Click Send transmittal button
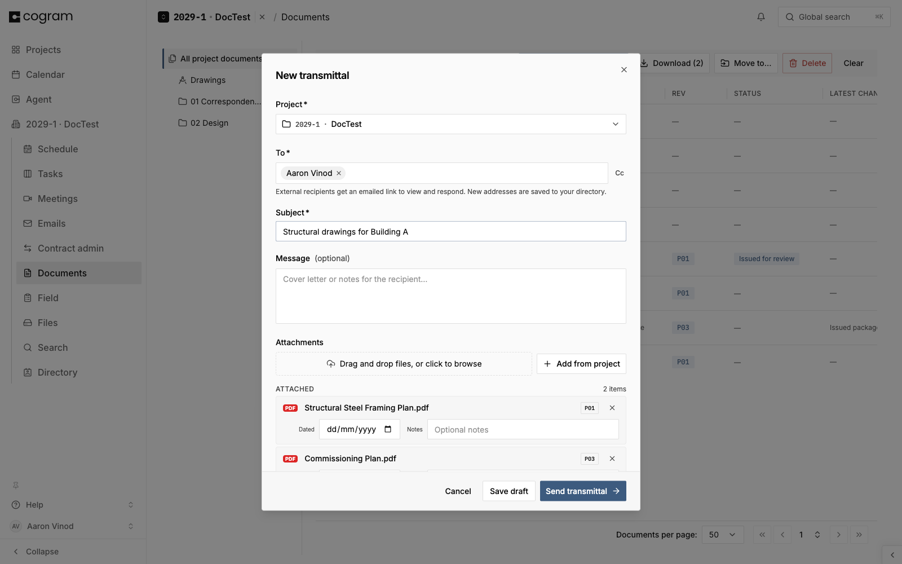Image resolution: width=902 pixels, height=564 pixels. [x=583, y=491]
